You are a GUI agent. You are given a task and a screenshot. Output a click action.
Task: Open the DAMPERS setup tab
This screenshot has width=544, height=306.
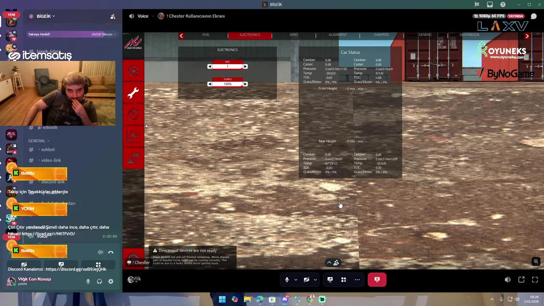[382, 35]
